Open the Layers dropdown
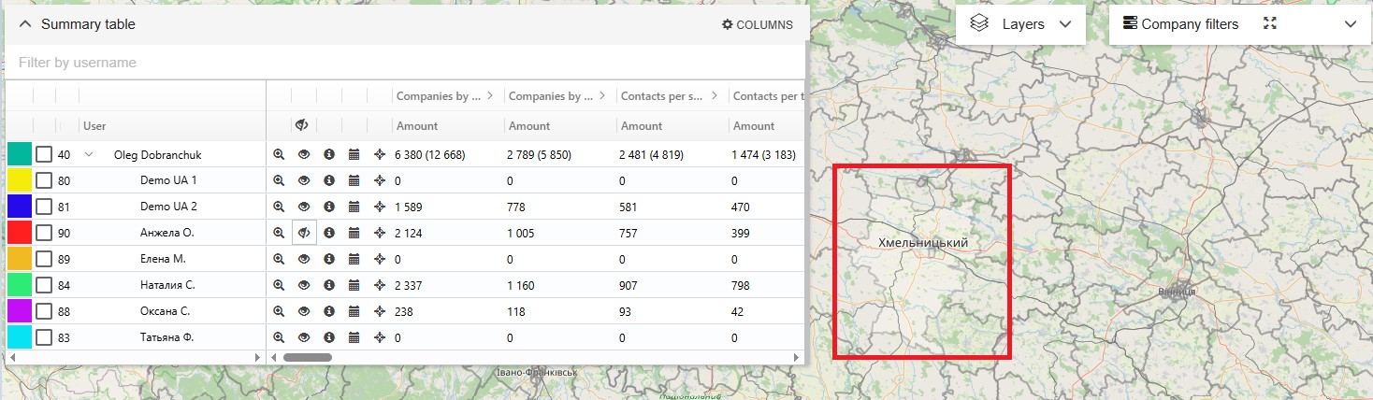The image size is (1373, 400). point(1020,24)
